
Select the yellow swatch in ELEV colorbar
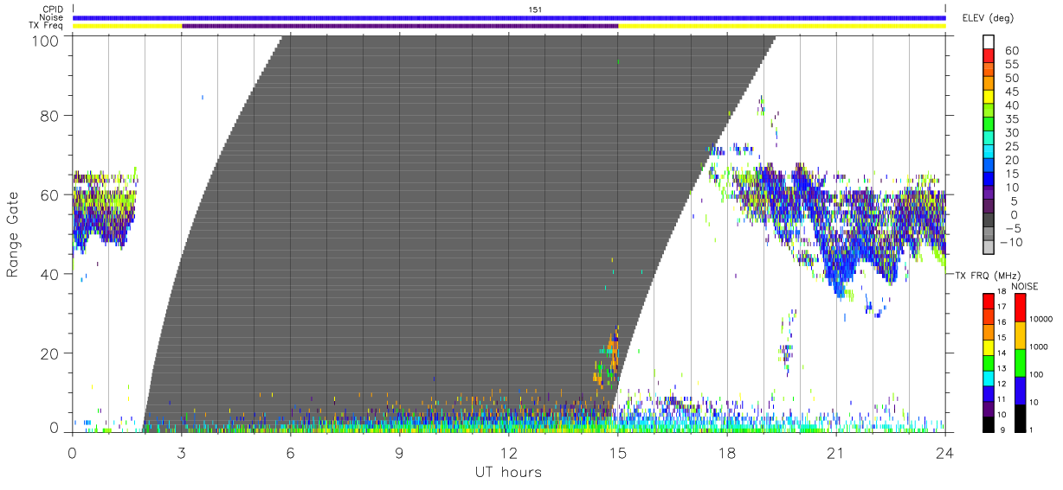tap(988, 98)
